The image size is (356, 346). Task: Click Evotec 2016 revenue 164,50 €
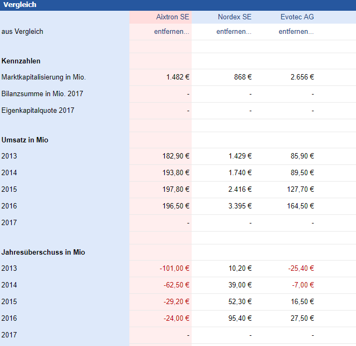pos(300,206)
